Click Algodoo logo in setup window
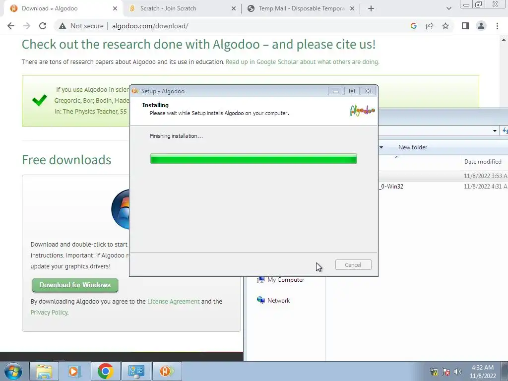Screen dimensions: 508x381 362,111
